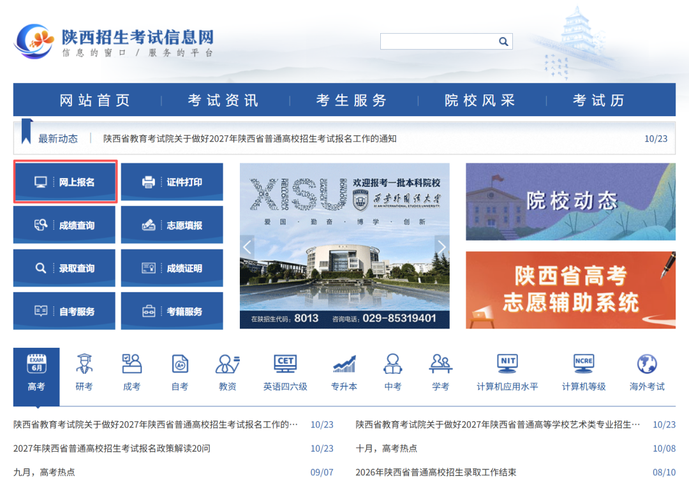Viewport: 689px width, 483px height.
Task: Click the 09/07 date text
Action: 322,472
